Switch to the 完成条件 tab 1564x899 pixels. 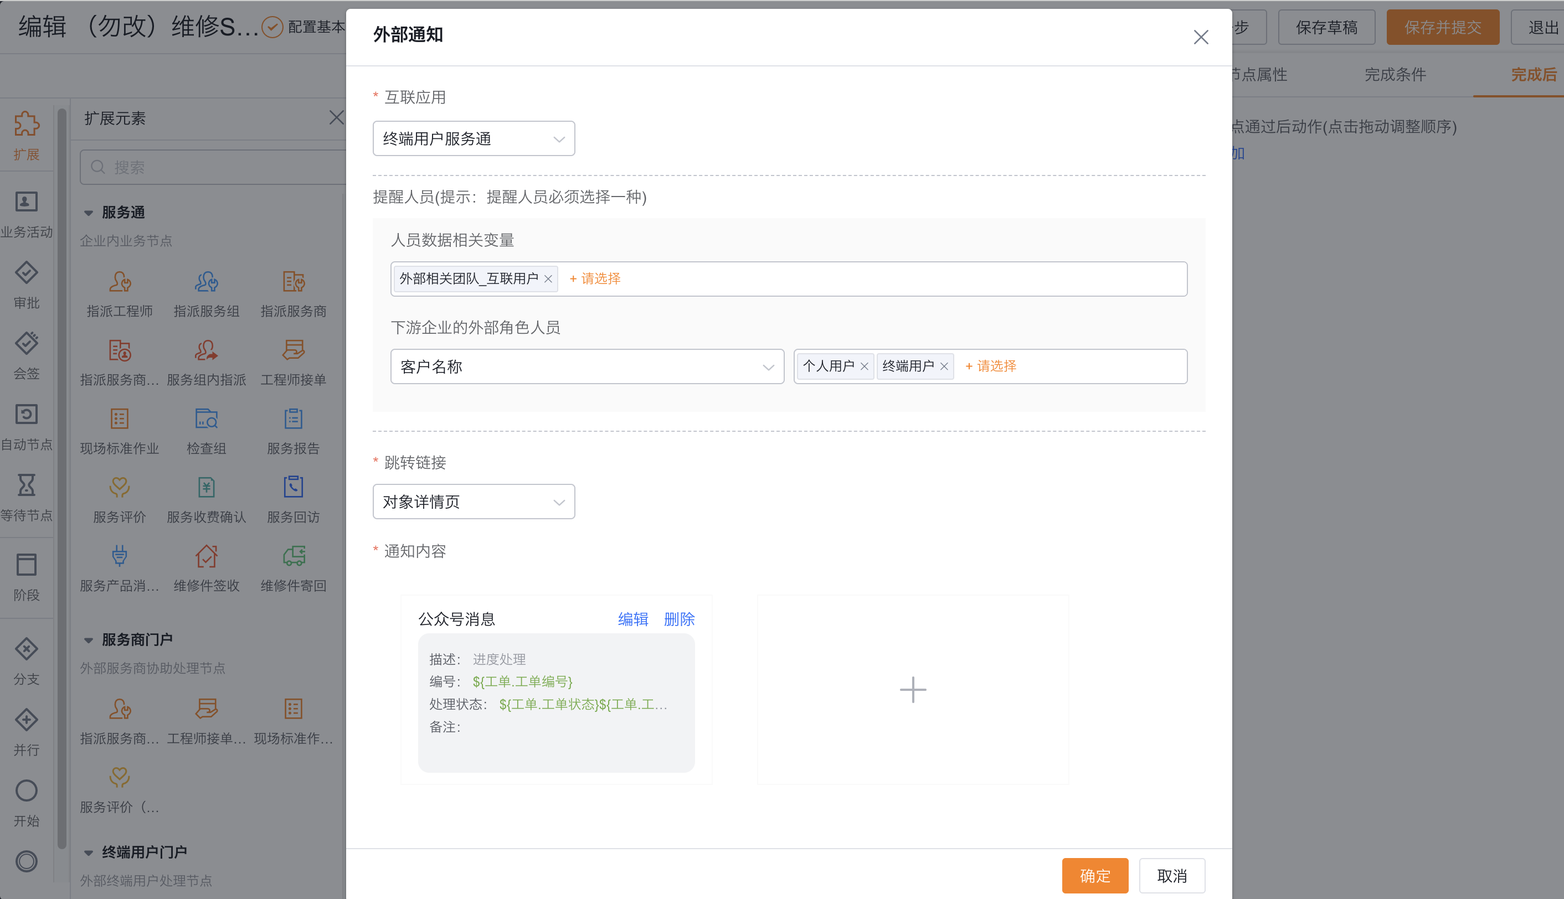point(1396,75)
